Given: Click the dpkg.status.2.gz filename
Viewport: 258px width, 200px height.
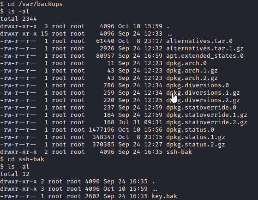Looking at the screenshot, I should (196, 145).
